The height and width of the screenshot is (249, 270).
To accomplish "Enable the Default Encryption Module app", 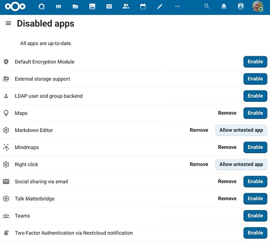I will [255, 62].
